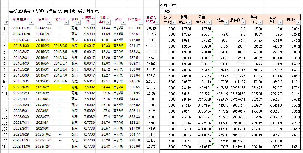
Task: Select the return rate cell -5.62%
Action: point(291,99)
